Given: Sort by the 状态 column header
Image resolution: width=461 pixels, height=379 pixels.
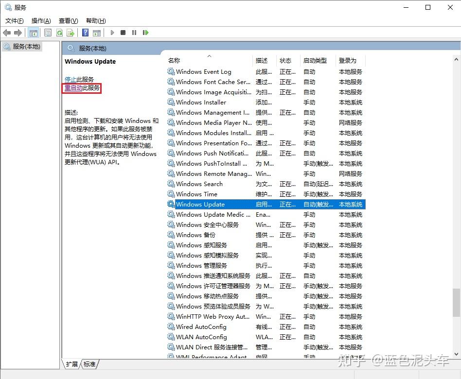Looking at the screenshot, I should pos(288,61).
